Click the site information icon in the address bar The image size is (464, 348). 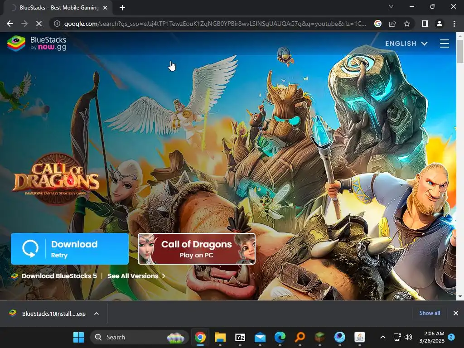click(x=57, y=24)
